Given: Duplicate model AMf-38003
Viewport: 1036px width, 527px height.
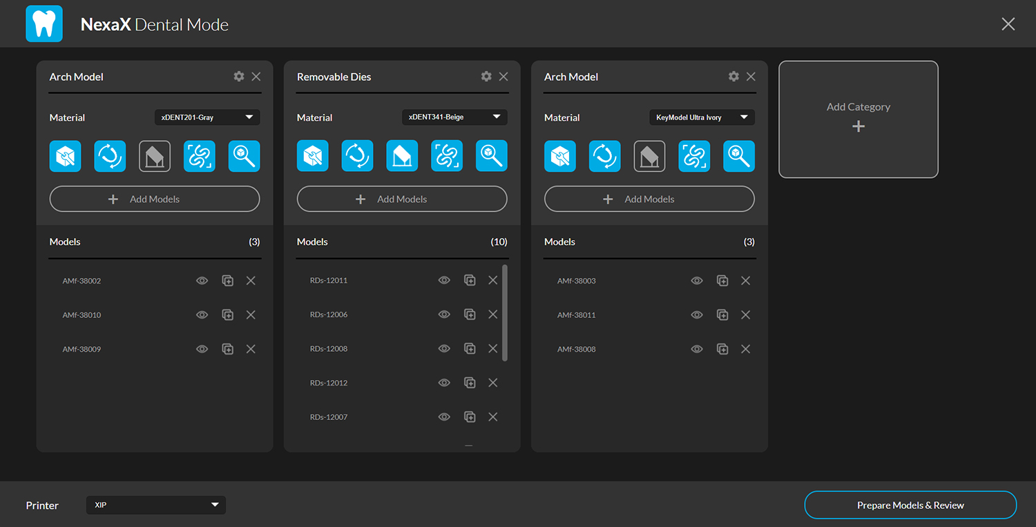Looking at the screenshot, I should click(x=722, y=281).
